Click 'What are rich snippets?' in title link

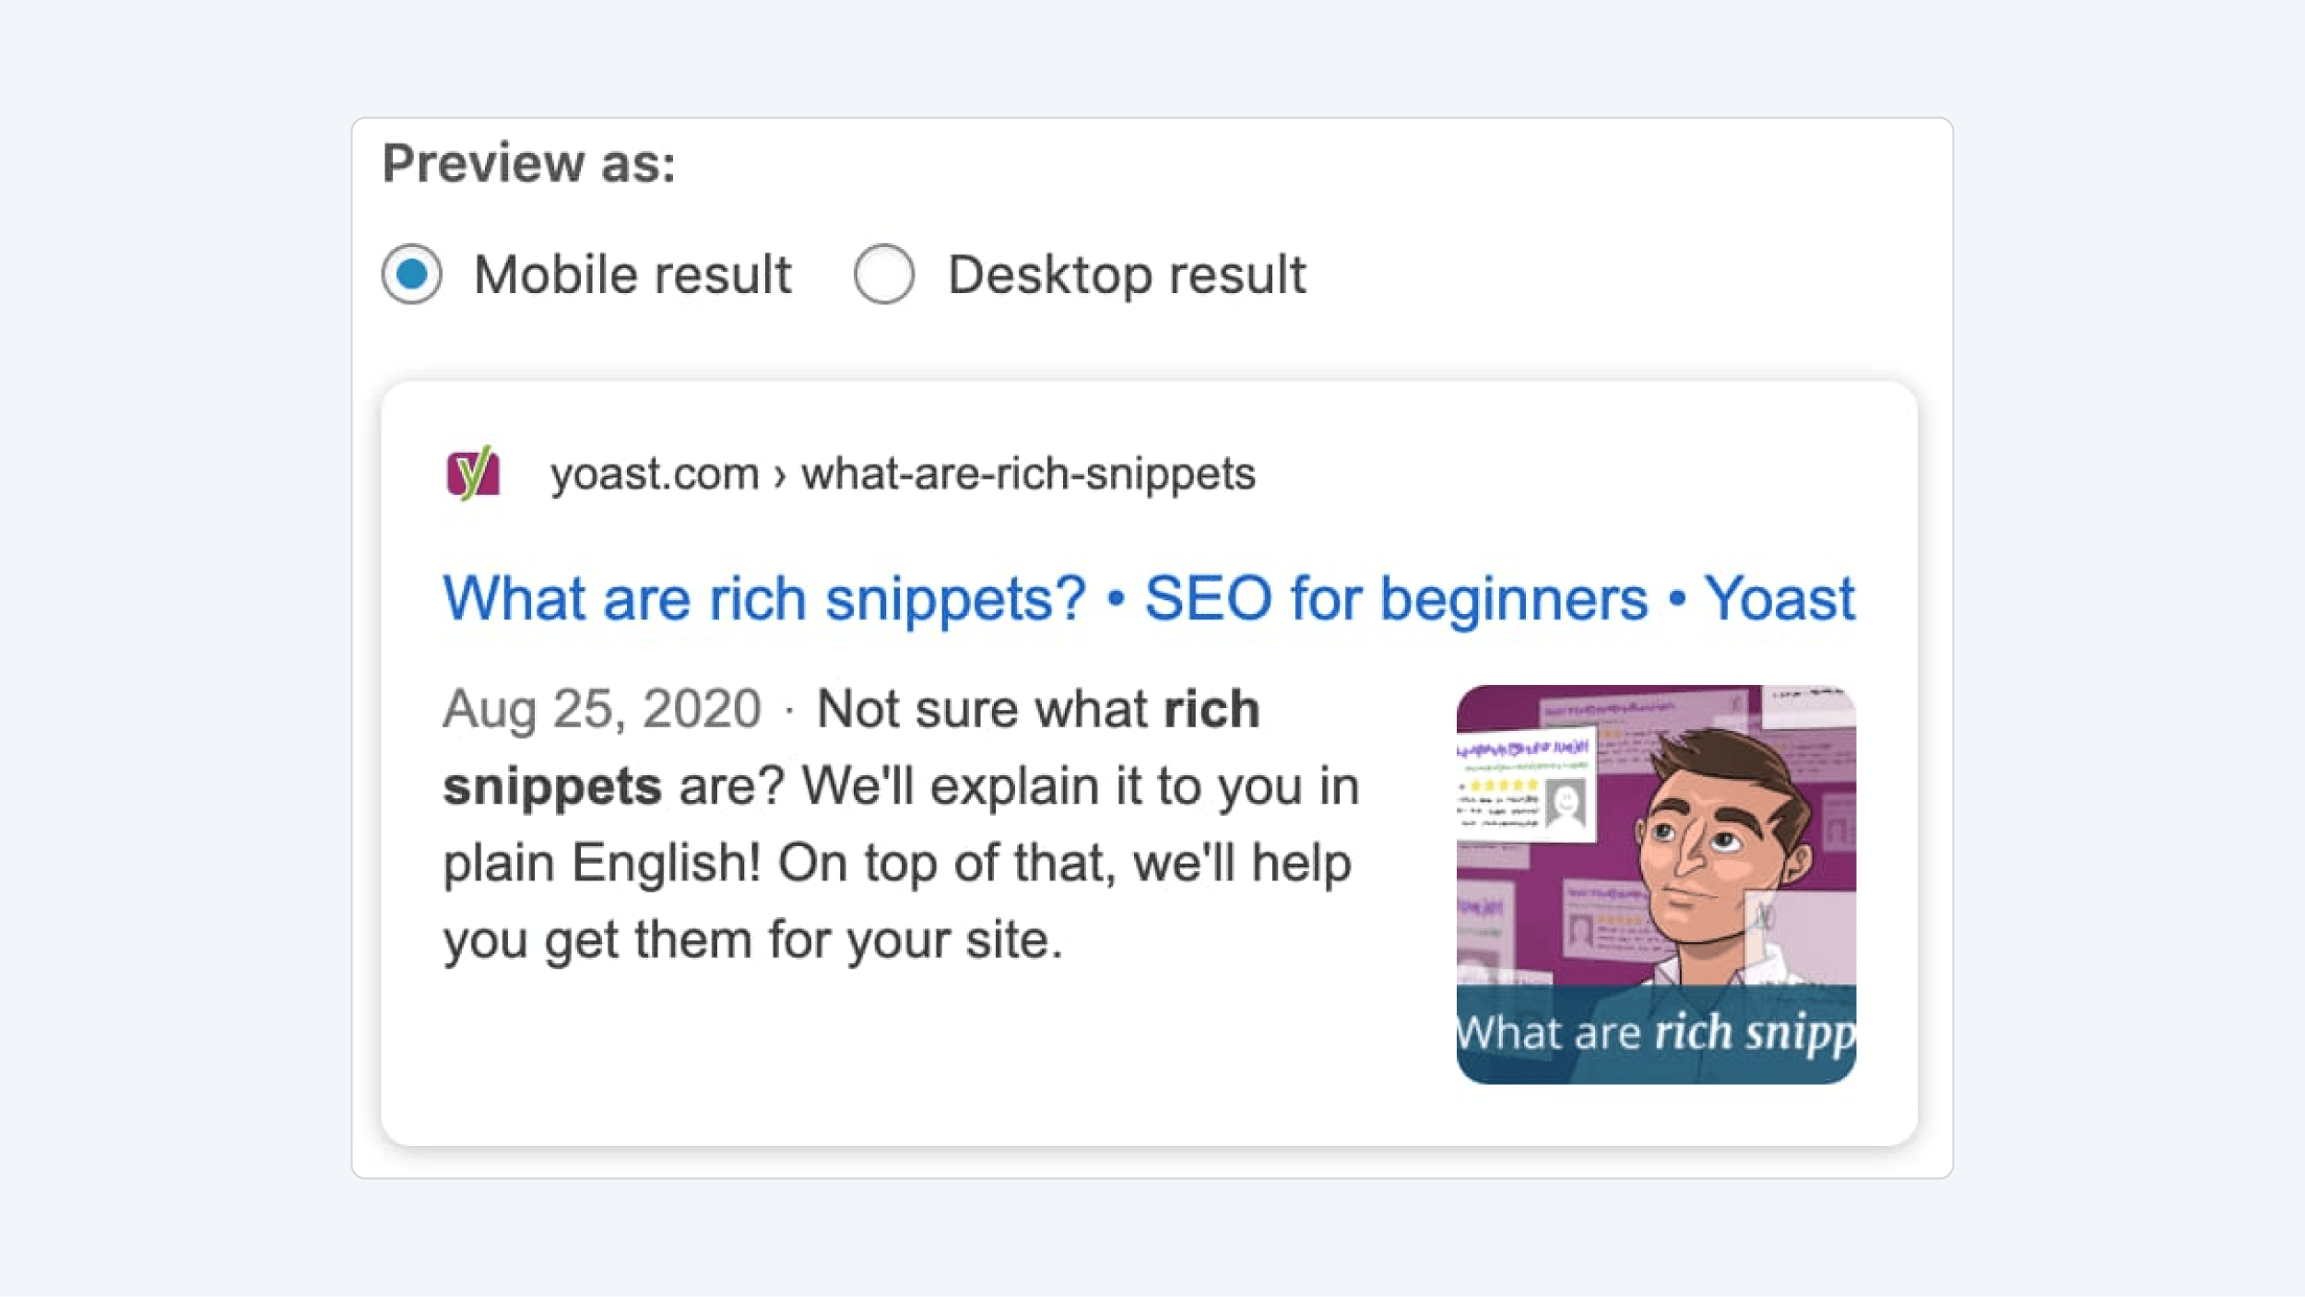coord(764,599)
